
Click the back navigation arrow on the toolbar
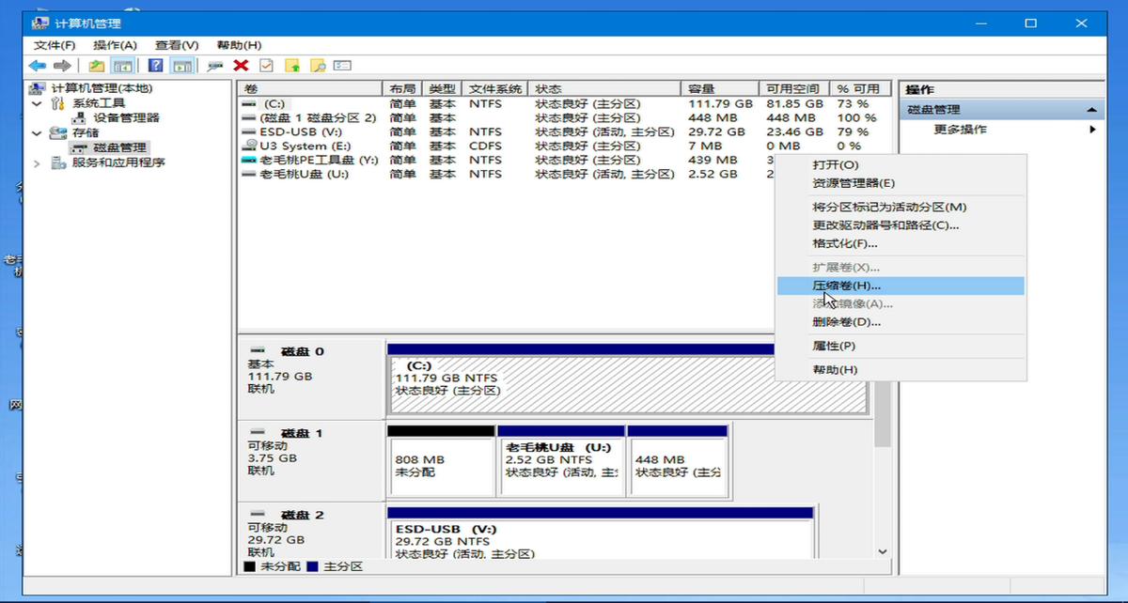click(x=36, y=64)
